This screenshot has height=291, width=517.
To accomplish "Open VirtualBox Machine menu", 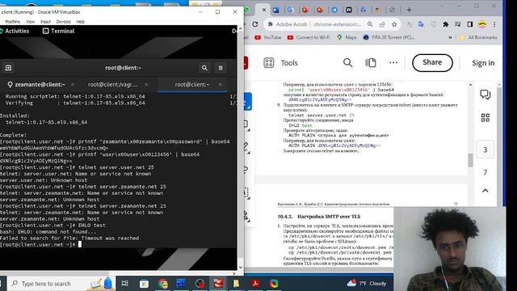I will pos(13,22).
